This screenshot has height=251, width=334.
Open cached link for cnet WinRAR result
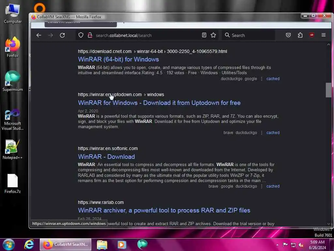(x=273, y=78)
